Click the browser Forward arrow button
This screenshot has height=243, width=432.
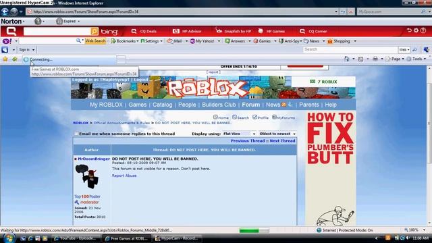click(x=13, y=11)
